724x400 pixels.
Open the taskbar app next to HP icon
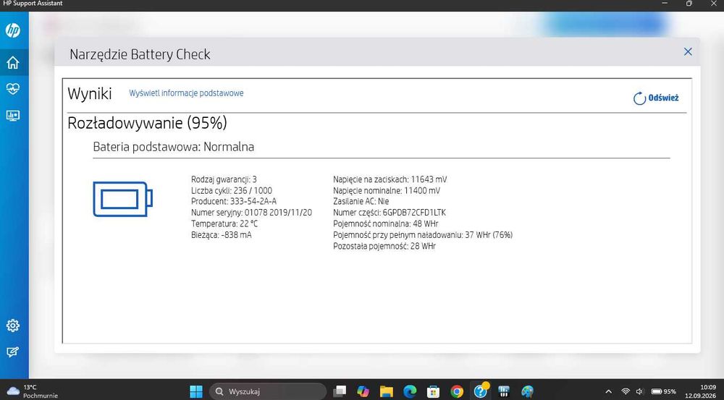(504, 392)
